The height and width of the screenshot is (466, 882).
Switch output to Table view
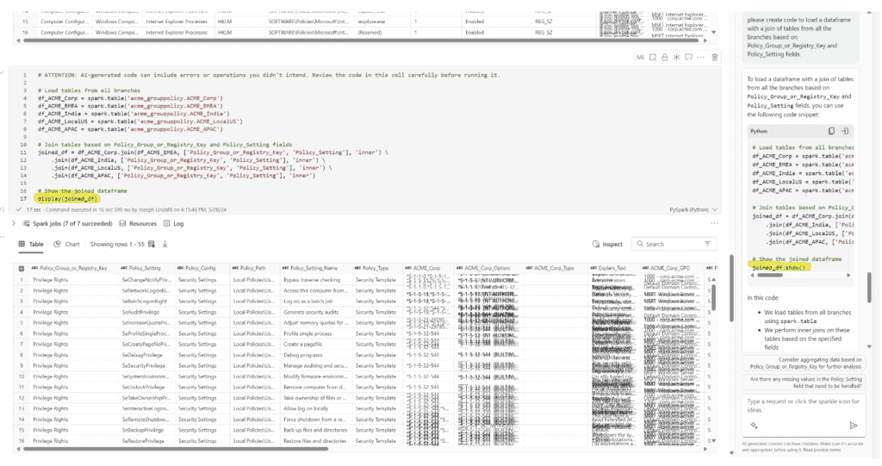pos(31,245)
